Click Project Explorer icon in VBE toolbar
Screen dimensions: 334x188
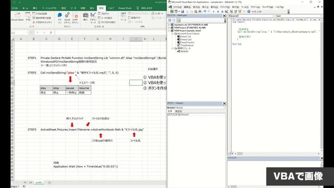231,11
